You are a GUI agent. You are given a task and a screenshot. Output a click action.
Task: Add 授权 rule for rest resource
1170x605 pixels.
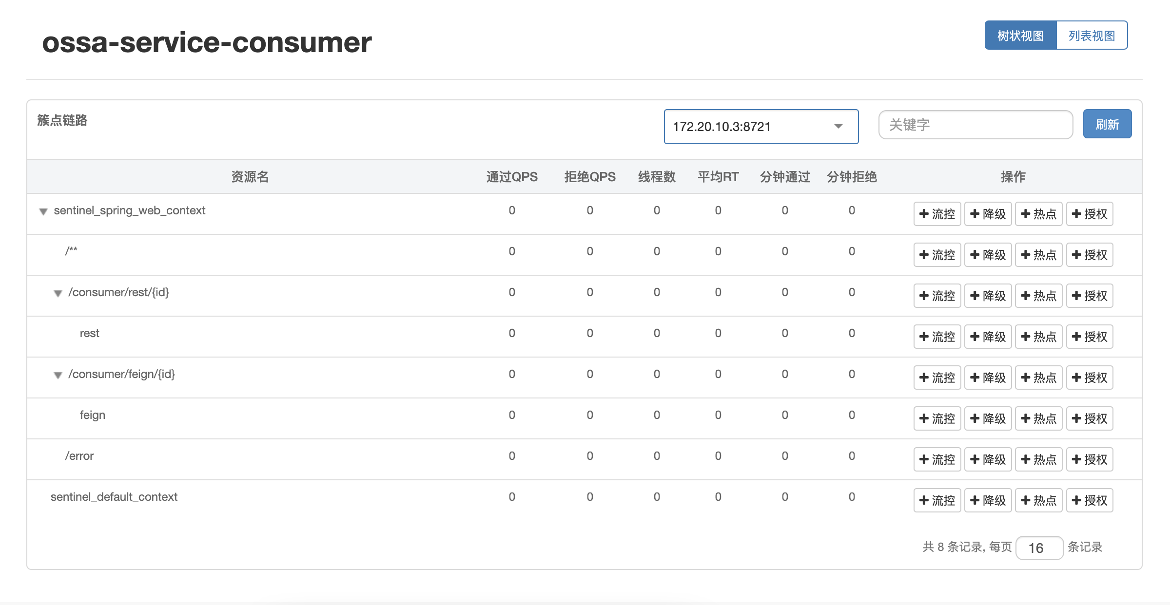tap(1090, 337)
